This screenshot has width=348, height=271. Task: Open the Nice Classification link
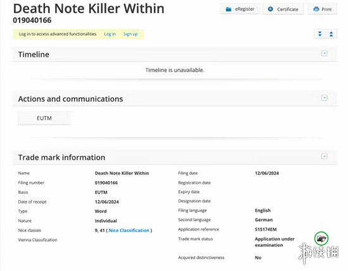coord(128,231)
